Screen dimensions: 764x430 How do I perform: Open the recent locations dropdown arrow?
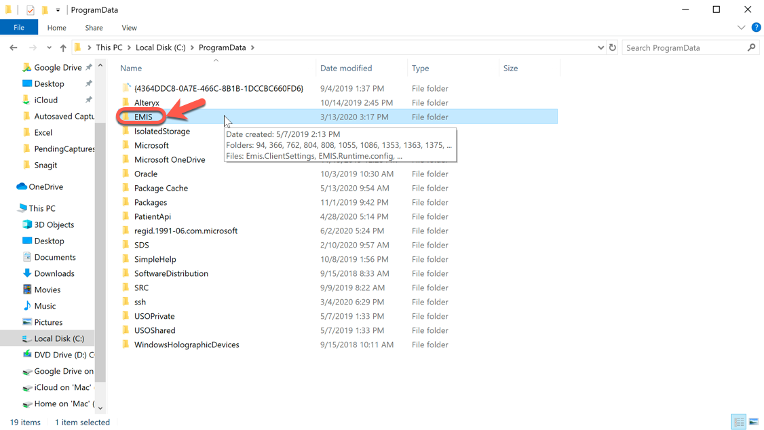50,47
